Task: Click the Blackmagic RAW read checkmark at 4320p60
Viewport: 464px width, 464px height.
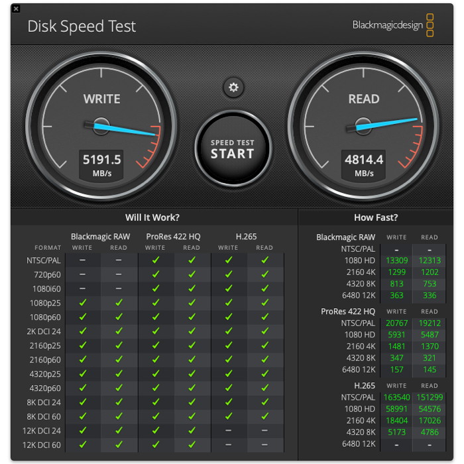Action: [119, 388]
